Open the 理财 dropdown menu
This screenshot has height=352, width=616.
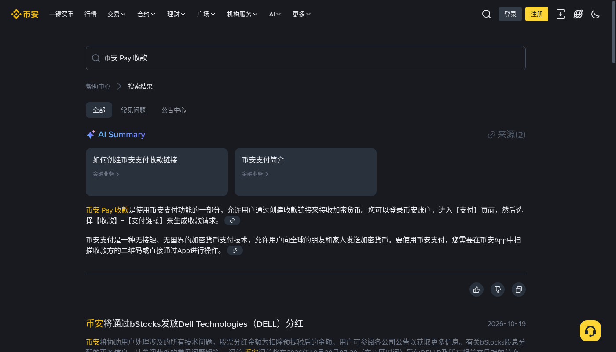[x=176, y=14]
